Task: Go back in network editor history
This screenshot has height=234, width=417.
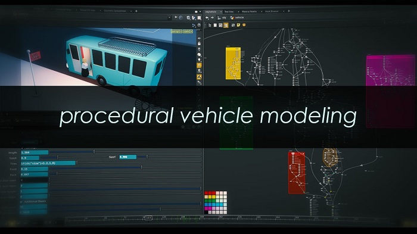Action: point(207,18)
